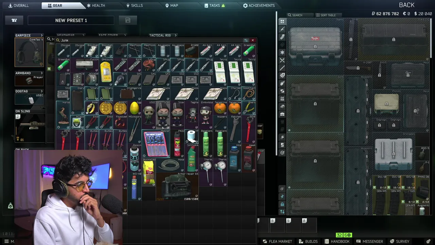Switch to the OVERALL tab
This screenshot has height=245, width=435.
tap(18, 5)
